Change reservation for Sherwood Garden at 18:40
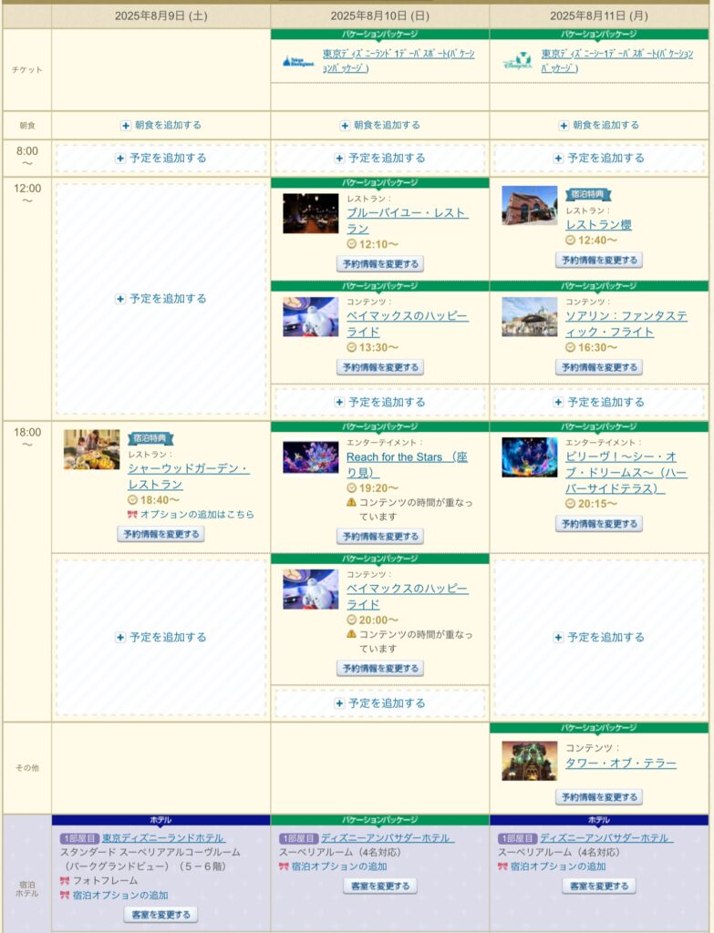714x933 pixels. [x=160, y=534]
